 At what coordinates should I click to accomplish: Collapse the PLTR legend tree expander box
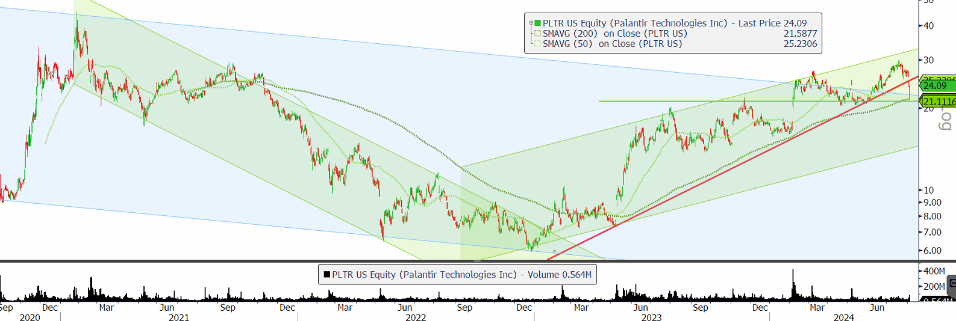click(531, 23)
